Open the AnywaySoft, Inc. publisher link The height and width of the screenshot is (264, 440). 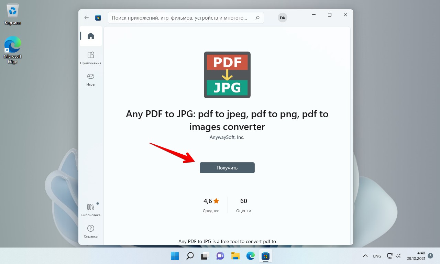tap(227, 137)
